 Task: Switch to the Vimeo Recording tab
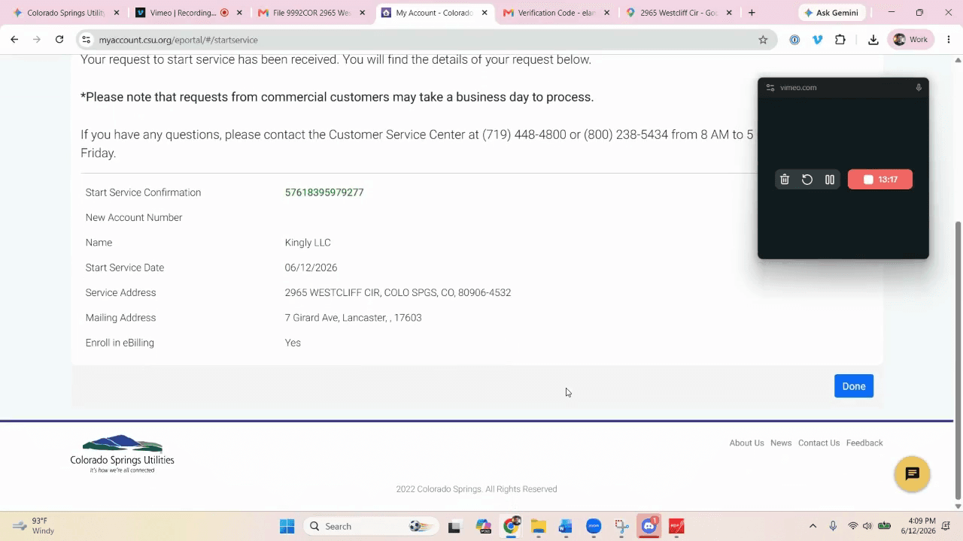[x=189, y=13]
